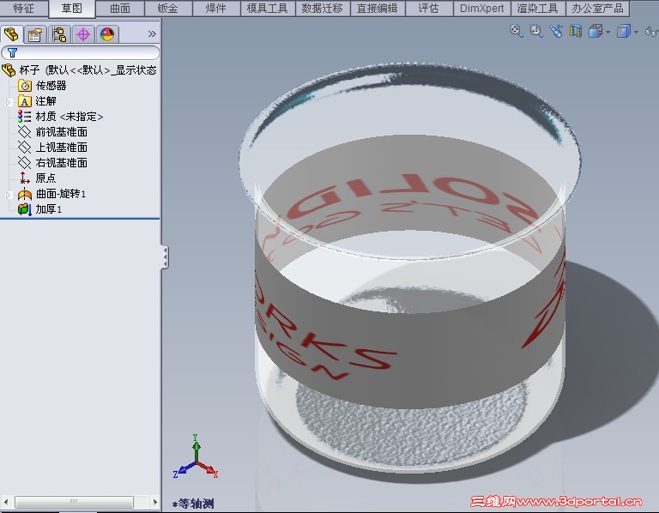Click the 前视基准面 plane icon
Screen dimensions: 659x513
(x=25, y=132)
